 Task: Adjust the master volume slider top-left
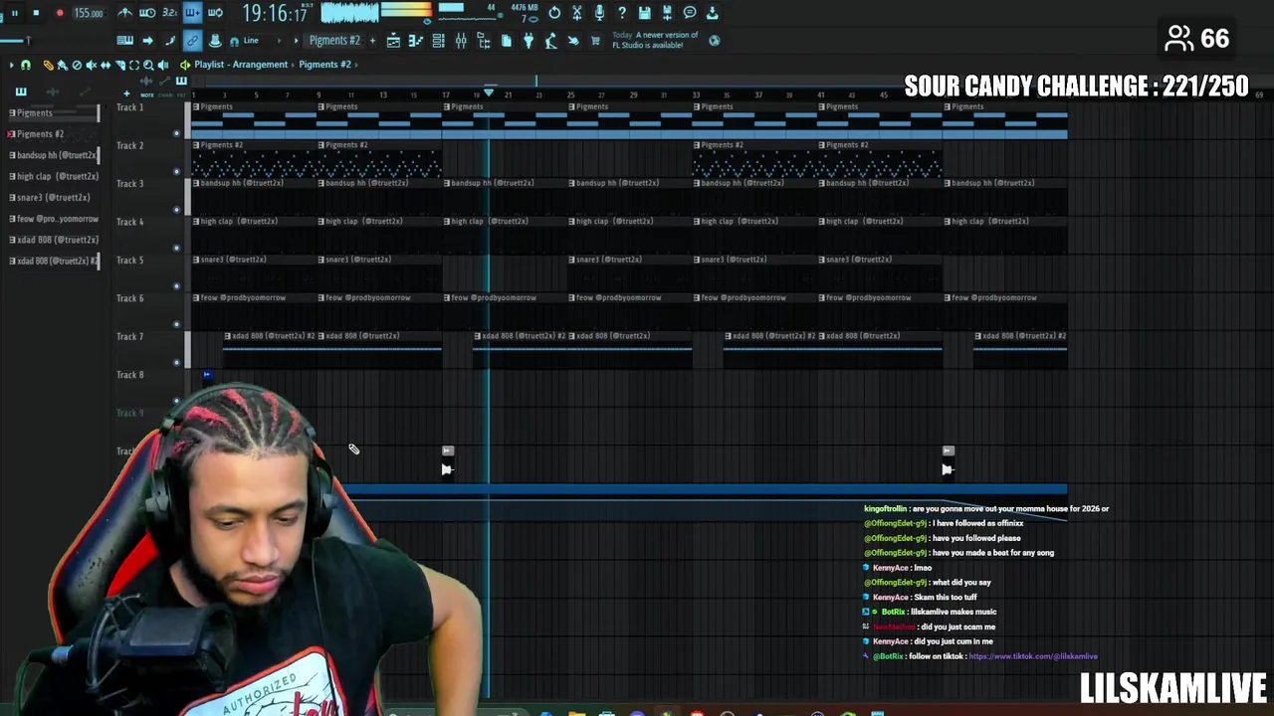pyautogui.click(x=28, y=41)
